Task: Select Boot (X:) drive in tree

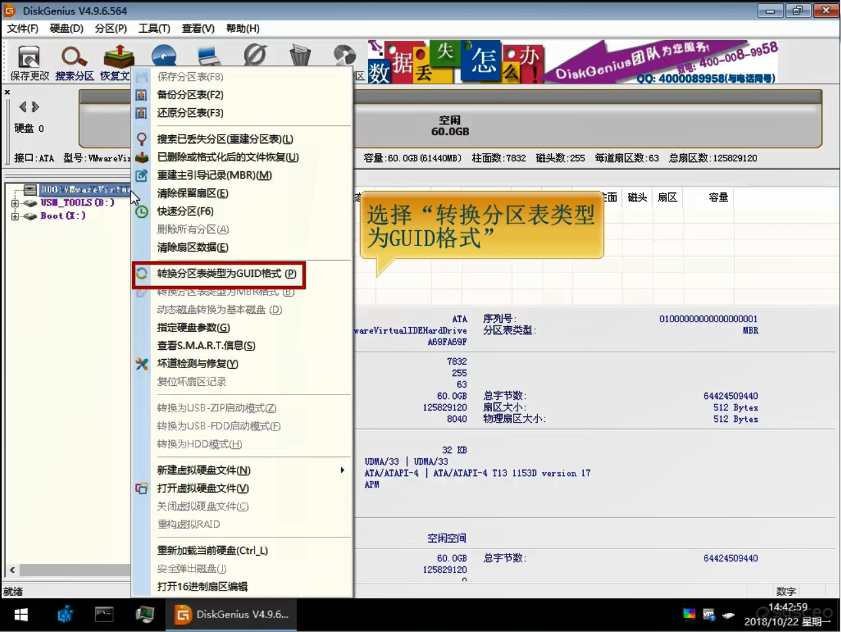Action: click(63, 216)
